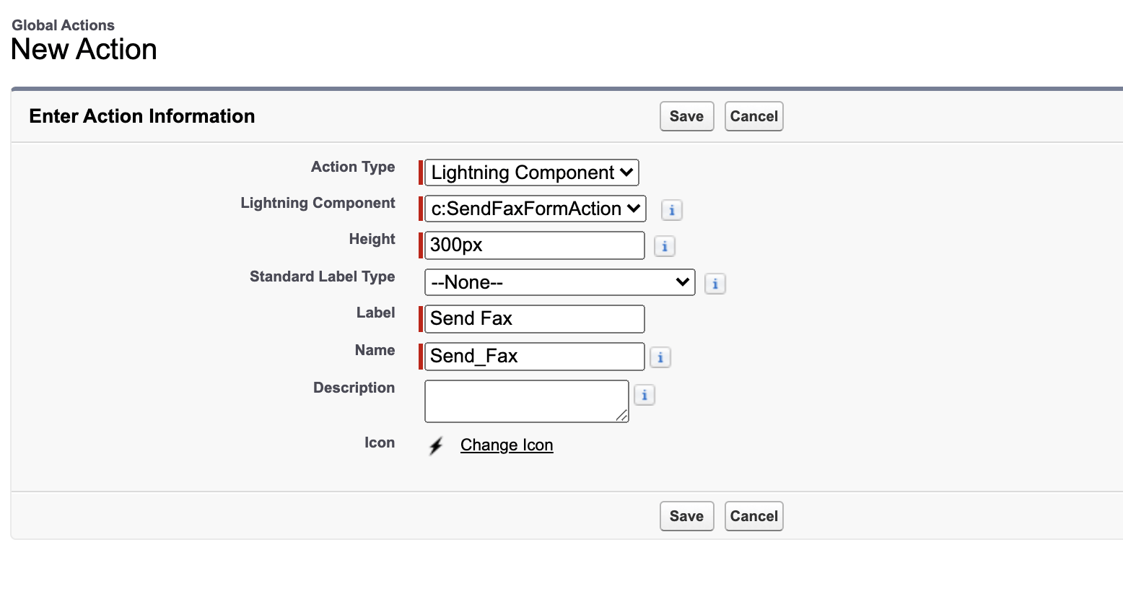Click the info icon next to Description
1123x602 pixels.
point(644,395)
